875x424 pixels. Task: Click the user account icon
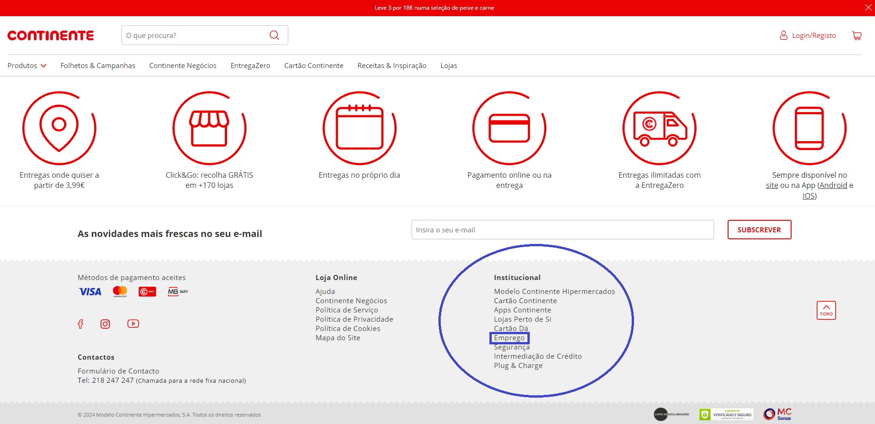point(784,35)
